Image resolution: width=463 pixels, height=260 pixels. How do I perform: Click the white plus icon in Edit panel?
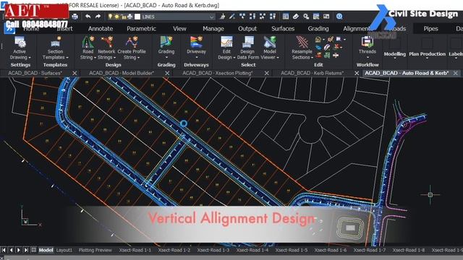tap(336, 55)
